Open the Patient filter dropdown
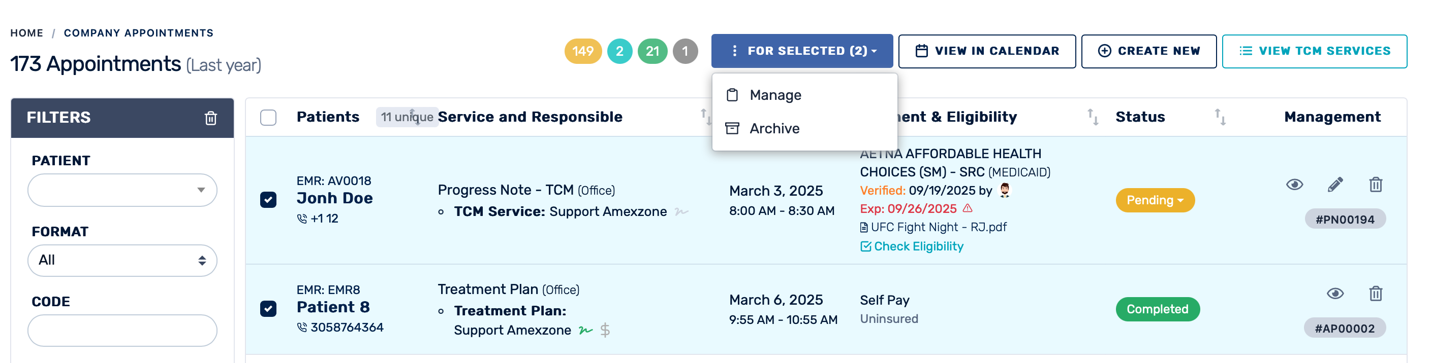The height and width of the screenshot is (363, 1431). coord(122,190)
